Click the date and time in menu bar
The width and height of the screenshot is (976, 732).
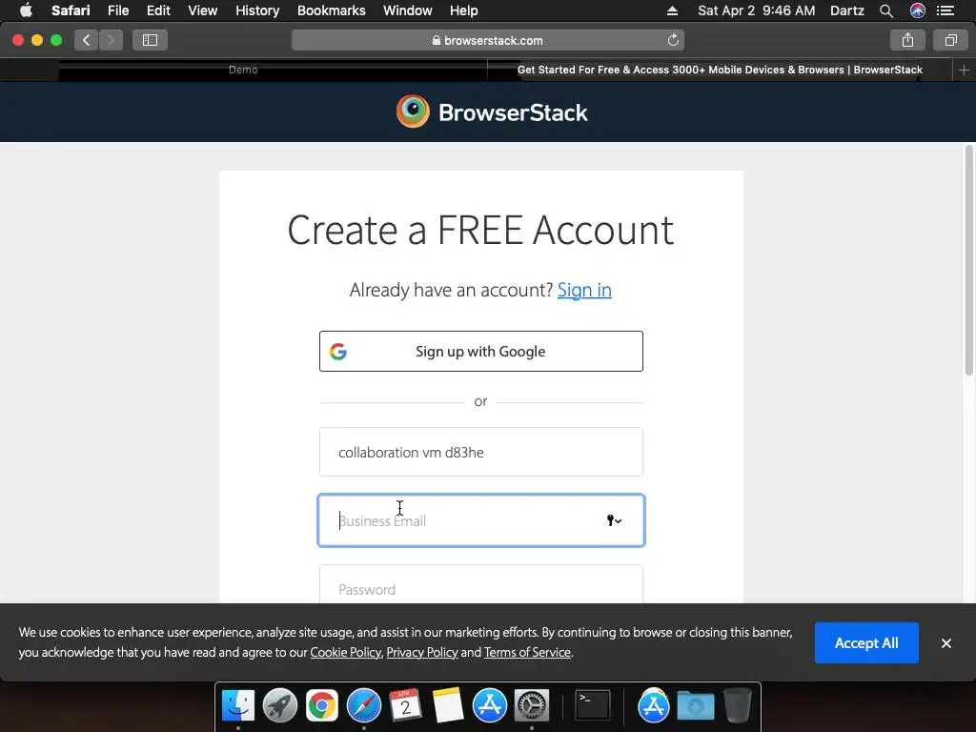click(x=756, y=10)
